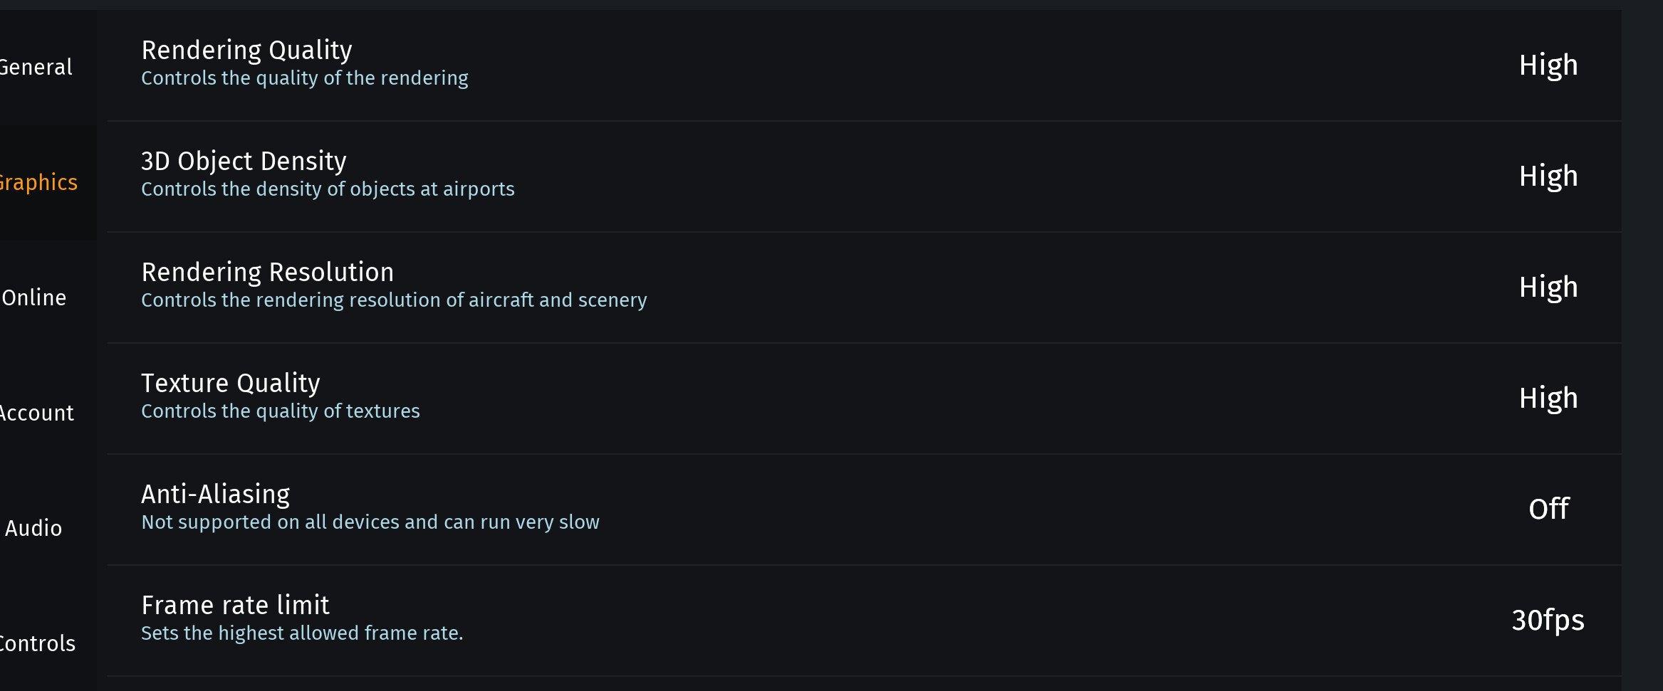Change the 30fps frame rate value
Viewport: 1663px width, 691px height.
point(1548,621)
